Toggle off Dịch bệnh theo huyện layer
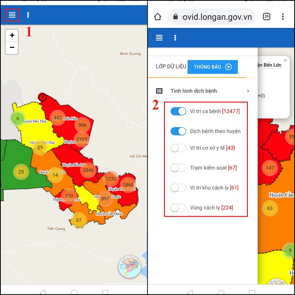295x295 pixels. point(178,131)
